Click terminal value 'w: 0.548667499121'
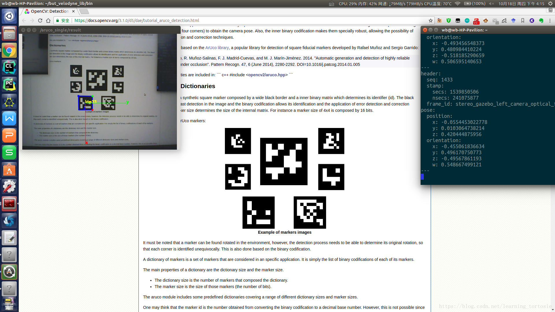 457,165
